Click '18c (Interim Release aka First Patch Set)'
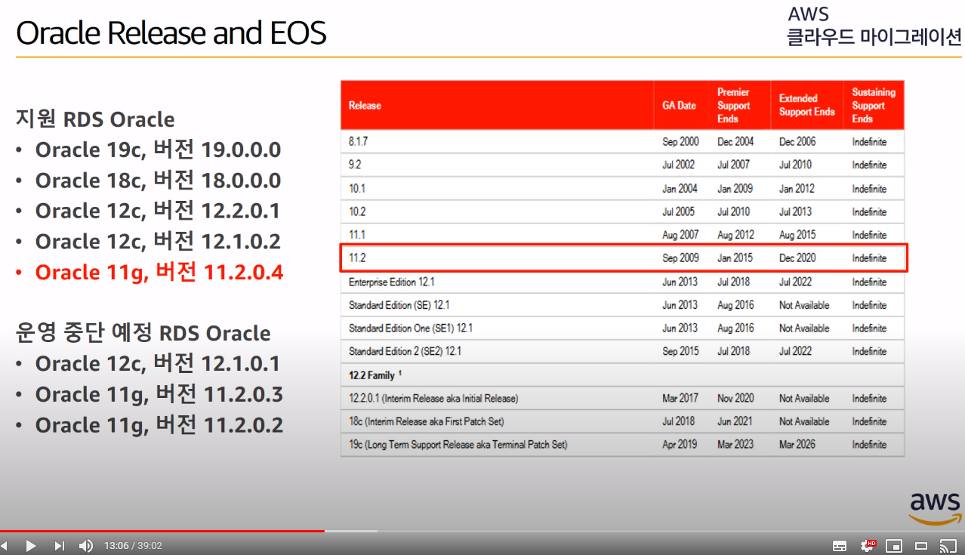 click(x=426, y=421)
